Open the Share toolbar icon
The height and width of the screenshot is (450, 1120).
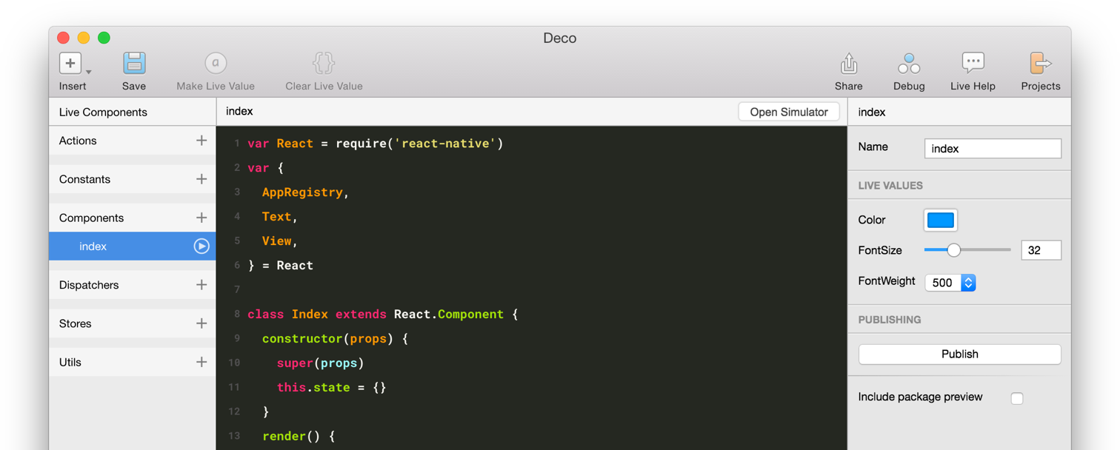(849, 64)
